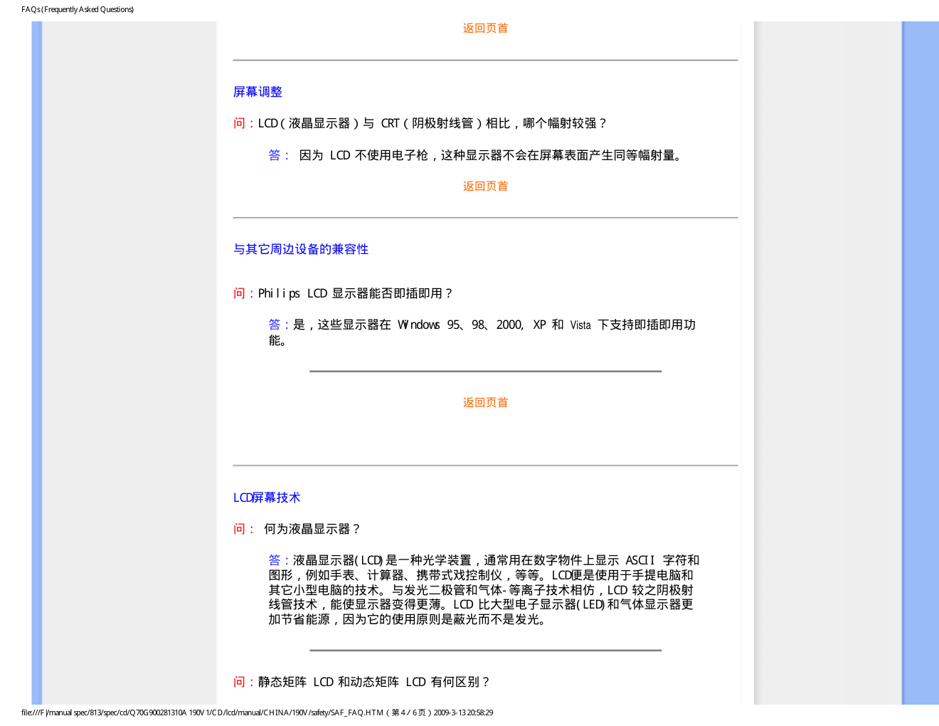Screen dimensions: 939x726
Task: Click the last line of the LCD definition paragraph
Action: pos(408,620)
